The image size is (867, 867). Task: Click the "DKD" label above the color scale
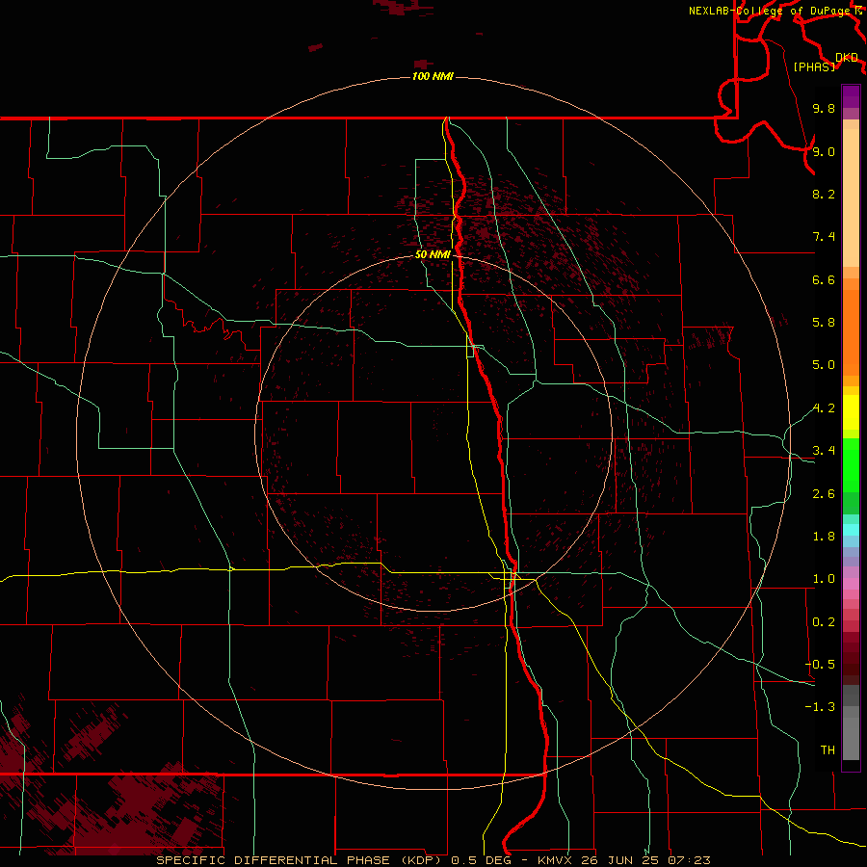tap(847, 58)
